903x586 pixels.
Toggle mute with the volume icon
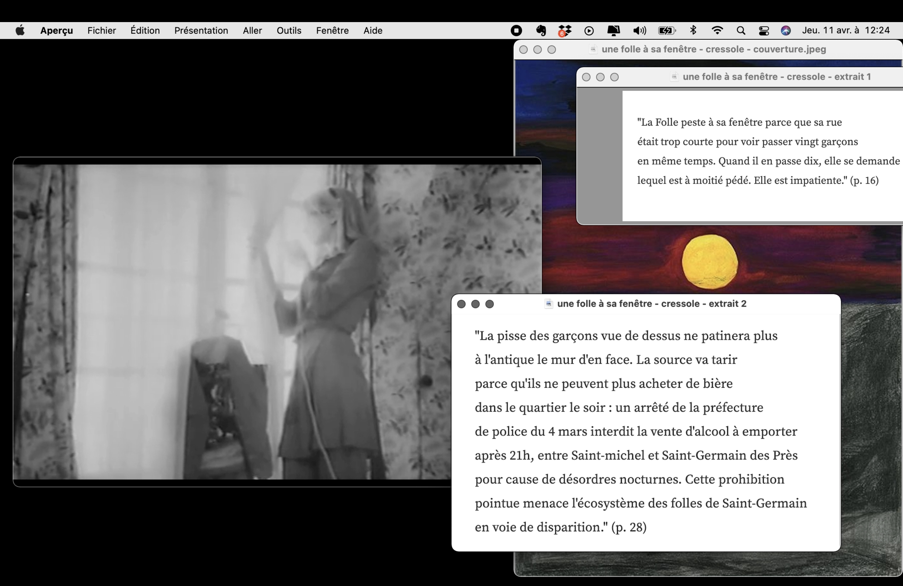coord(639,30)
